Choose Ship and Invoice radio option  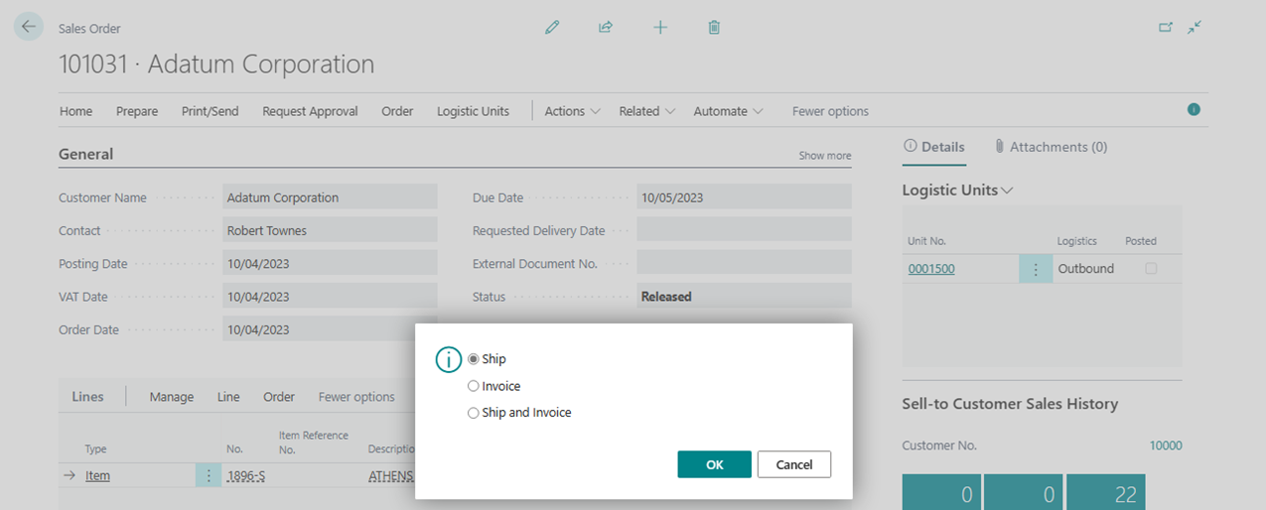(x=474, y=413)
